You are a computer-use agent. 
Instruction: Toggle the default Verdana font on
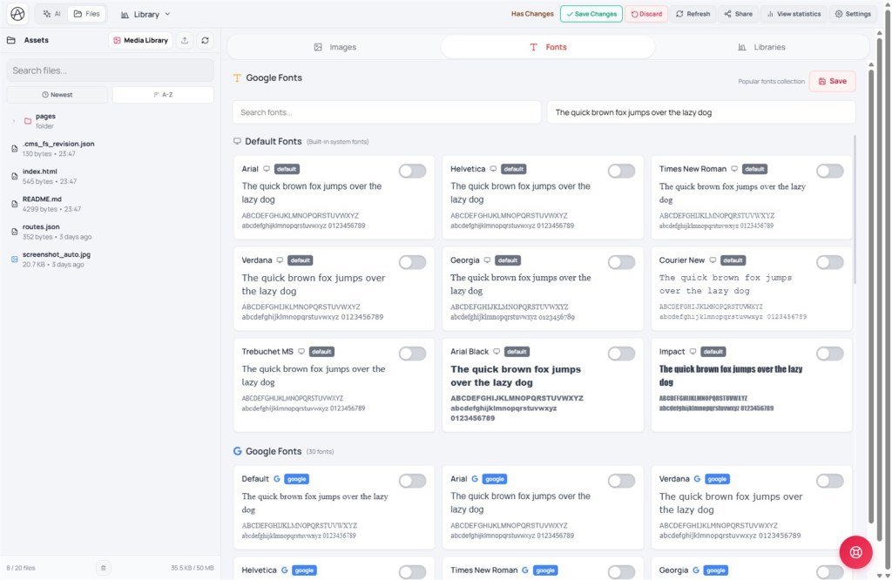[x=412, y=262]
